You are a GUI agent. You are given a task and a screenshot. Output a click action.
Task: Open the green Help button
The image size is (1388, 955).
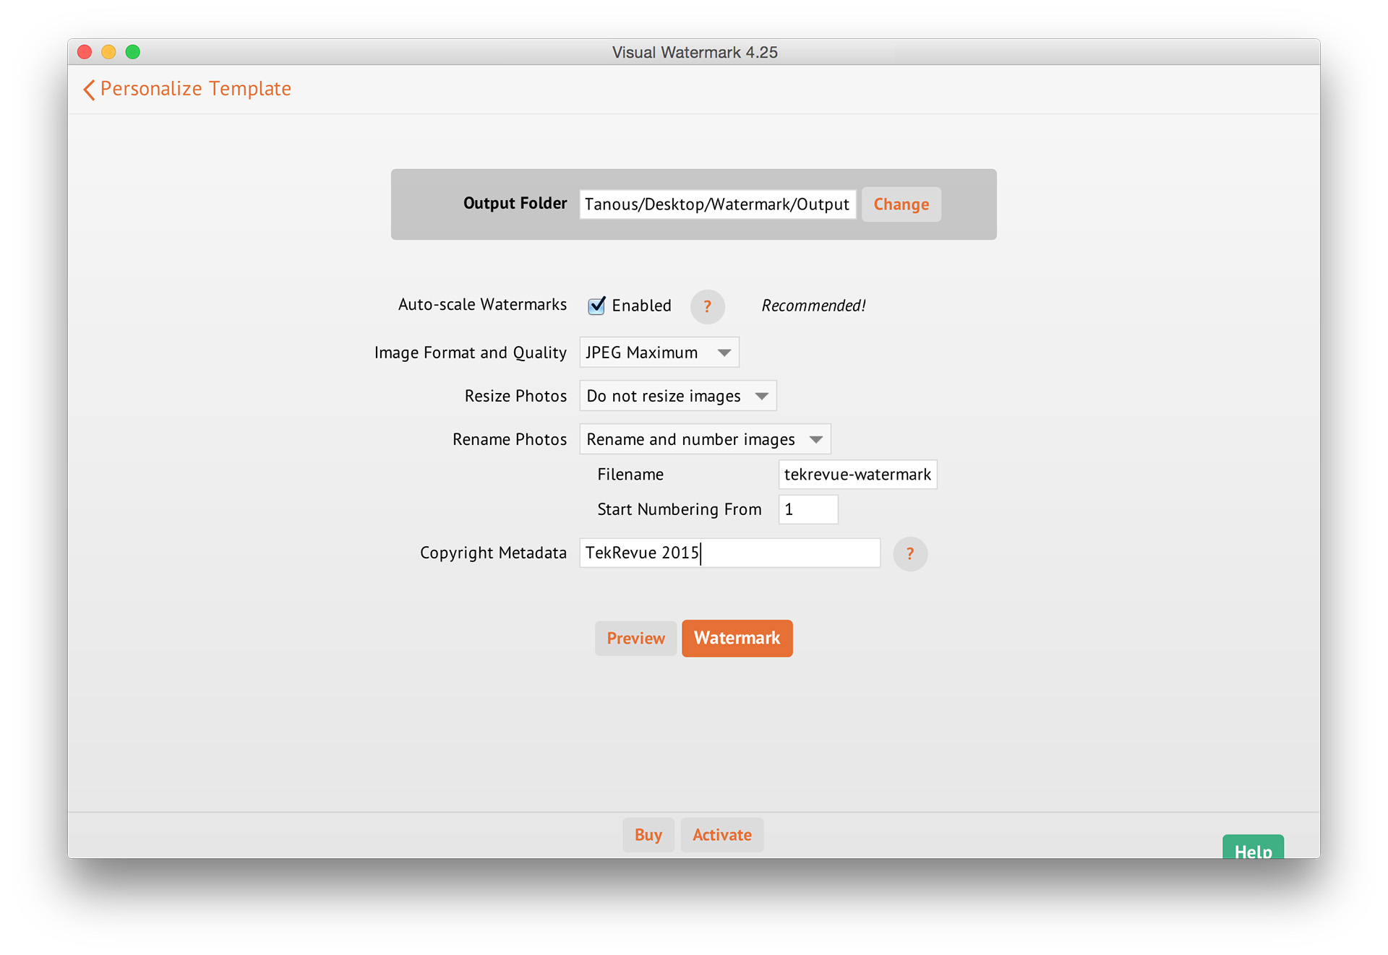[1253, 847]
